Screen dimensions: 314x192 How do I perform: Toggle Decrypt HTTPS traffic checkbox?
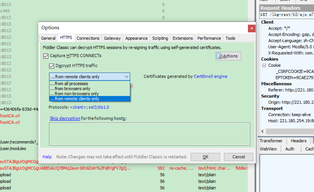[x=52, y=66]
